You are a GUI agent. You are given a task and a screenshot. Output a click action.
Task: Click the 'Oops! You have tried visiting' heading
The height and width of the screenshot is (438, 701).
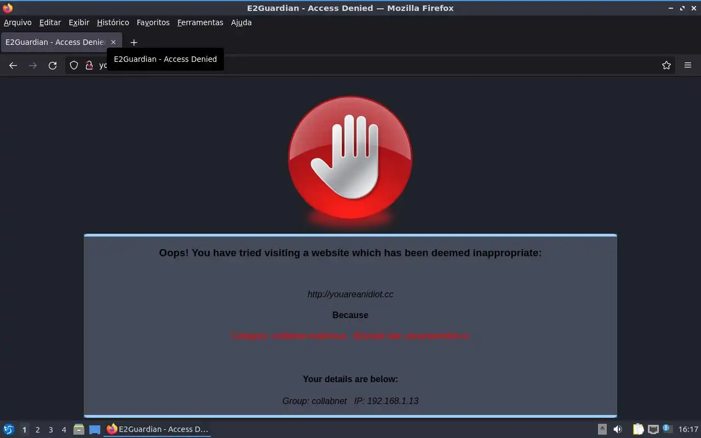click(350, 252)
